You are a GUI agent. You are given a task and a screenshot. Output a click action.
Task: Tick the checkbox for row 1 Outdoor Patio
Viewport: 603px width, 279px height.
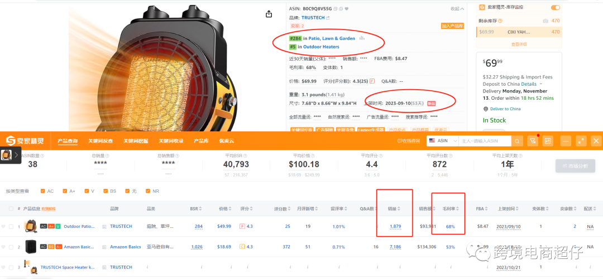tap(11, 227)
